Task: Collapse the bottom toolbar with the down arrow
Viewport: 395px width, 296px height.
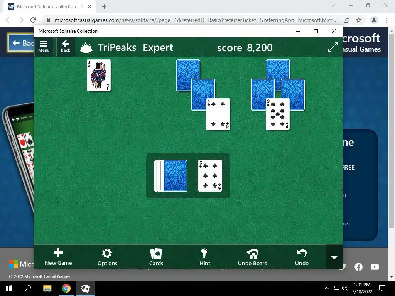Action: 334,257
